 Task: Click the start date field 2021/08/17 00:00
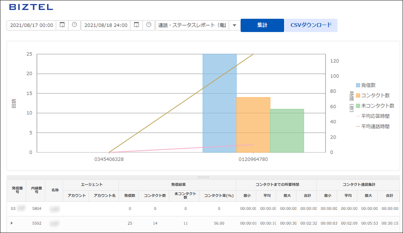pyautogui.click(x=31, y=25)
